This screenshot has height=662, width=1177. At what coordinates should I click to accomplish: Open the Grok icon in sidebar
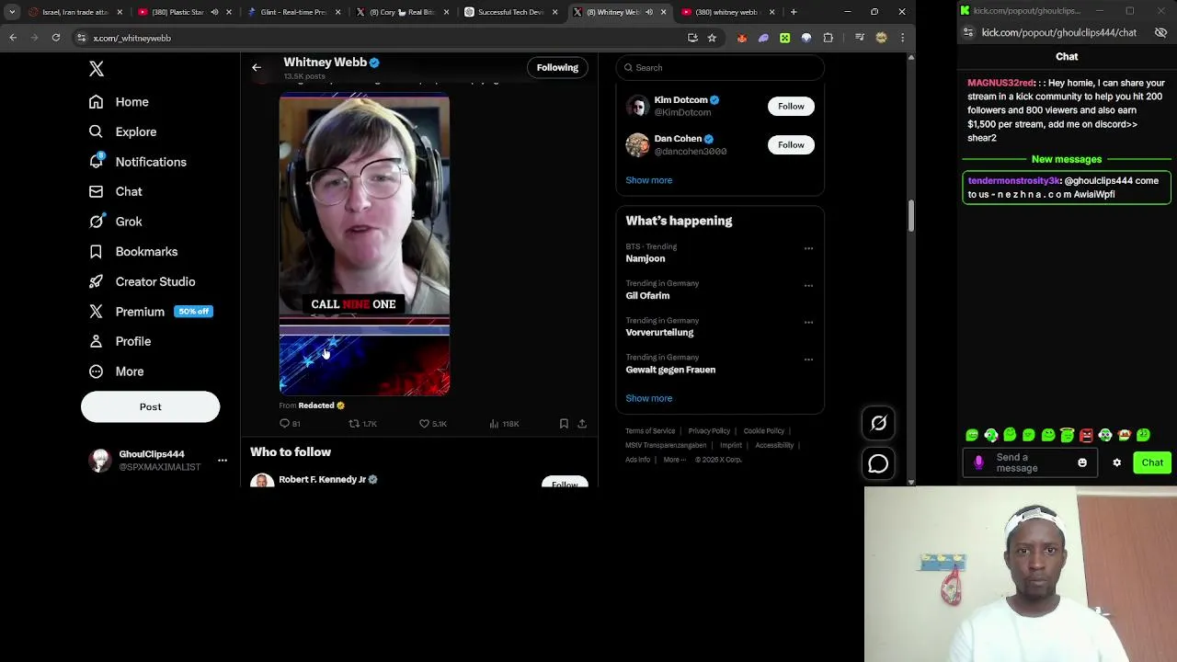point(96,222)
